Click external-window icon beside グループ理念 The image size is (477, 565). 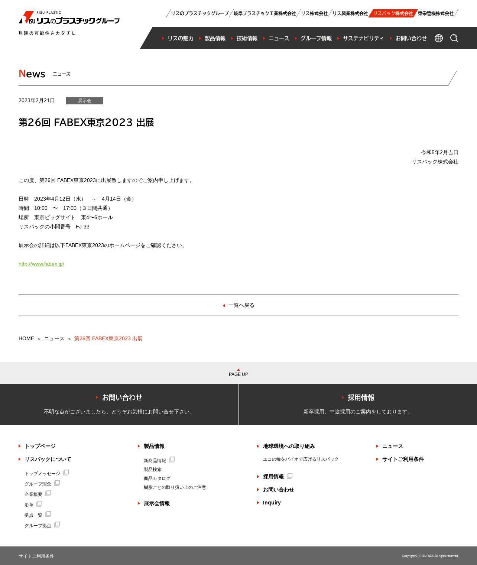[57, 483]
